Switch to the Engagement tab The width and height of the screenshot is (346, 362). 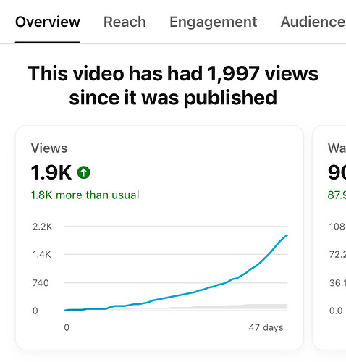tap(214, 22)
